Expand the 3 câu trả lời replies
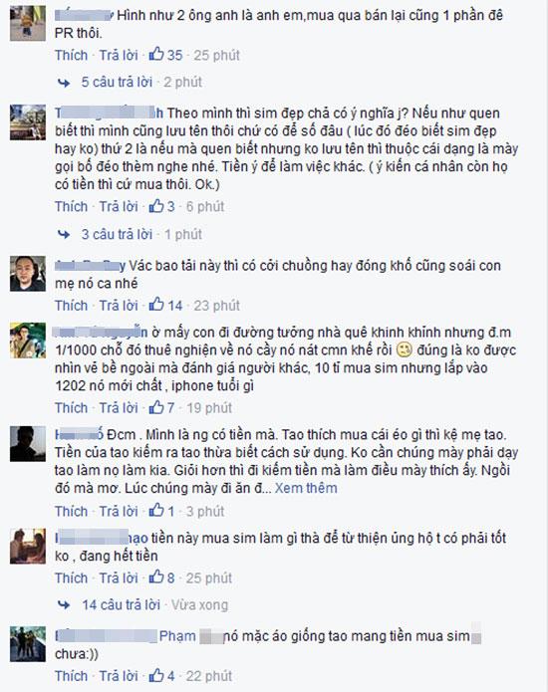The height and width of the screenshot is (692, 548). [117, 234]
